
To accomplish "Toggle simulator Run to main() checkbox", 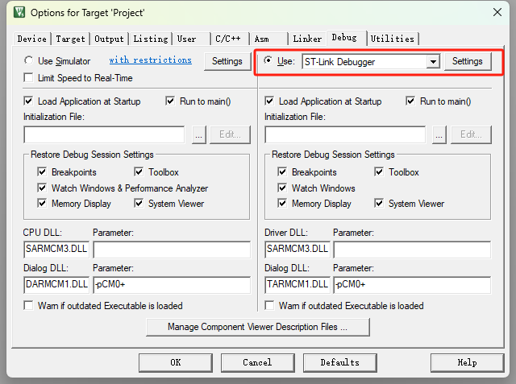I will tap(170, 101).
